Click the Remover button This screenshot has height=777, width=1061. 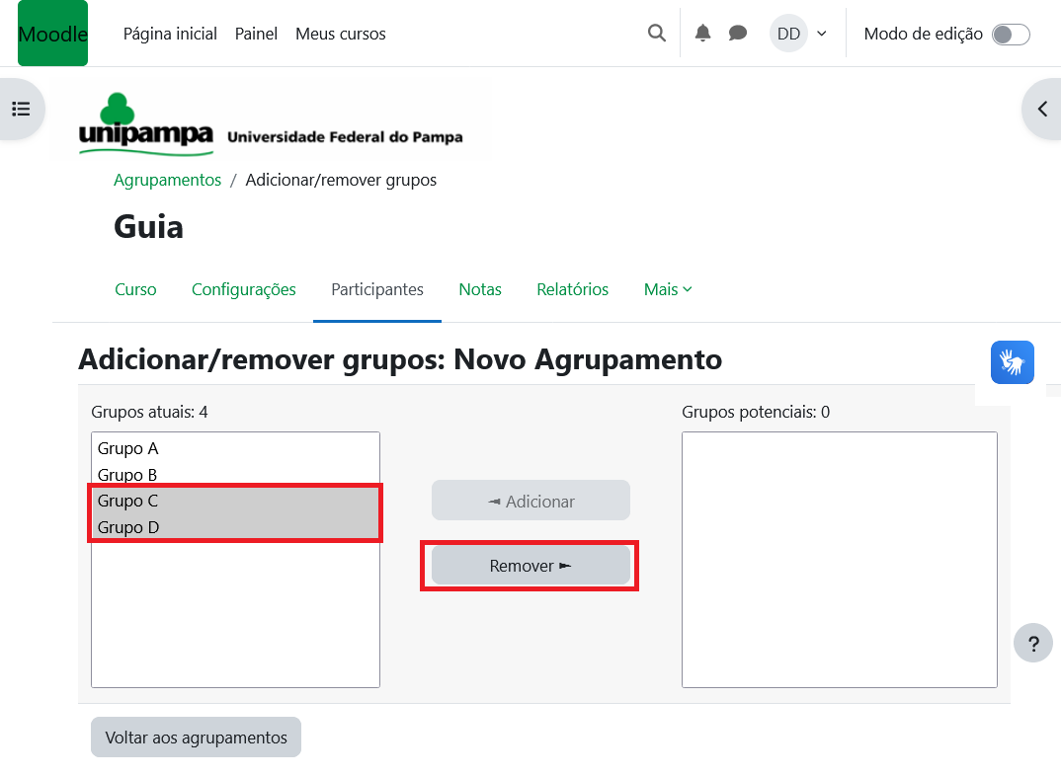(530, 566)
